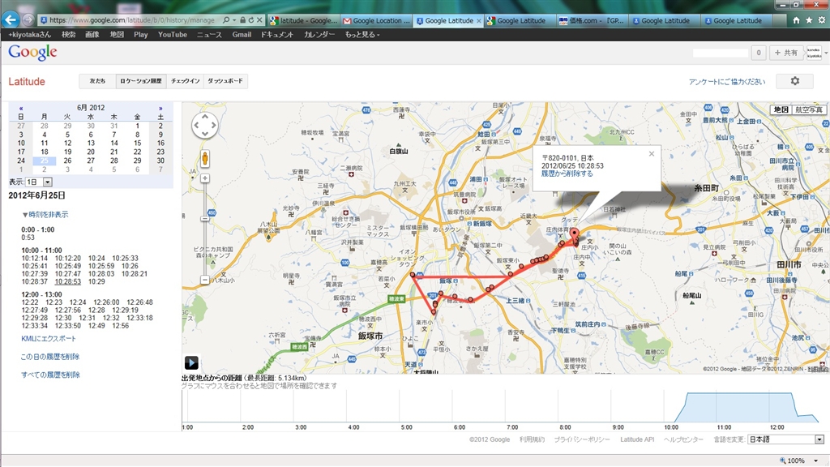Click the map zoom in plus button
This screenshot has width=830, height=467.
(205, 178)
